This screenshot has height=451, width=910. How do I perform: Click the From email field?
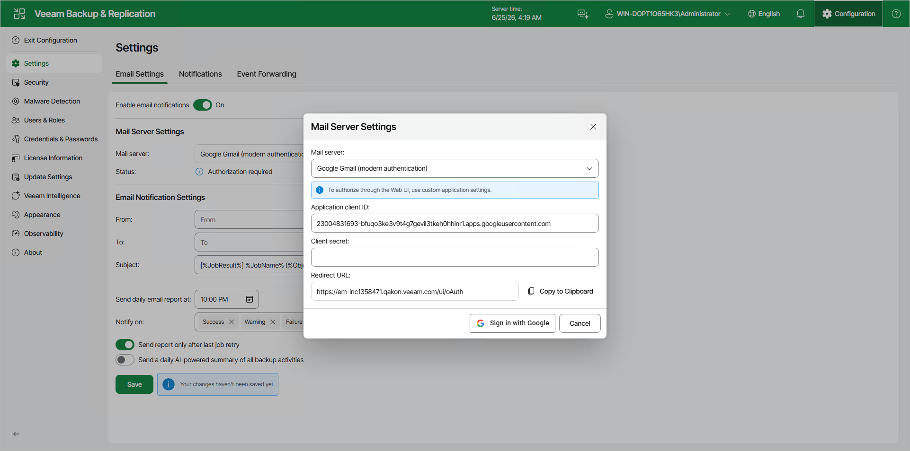click(249, 219)
